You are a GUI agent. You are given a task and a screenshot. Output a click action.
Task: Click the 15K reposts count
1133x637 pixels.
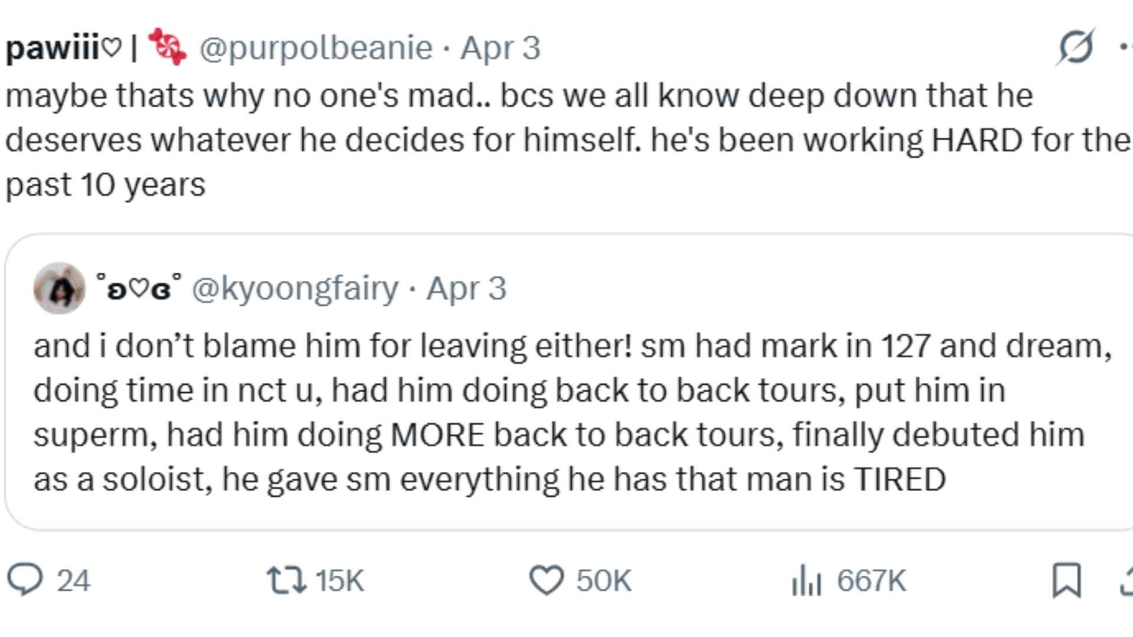click(340, 580)
